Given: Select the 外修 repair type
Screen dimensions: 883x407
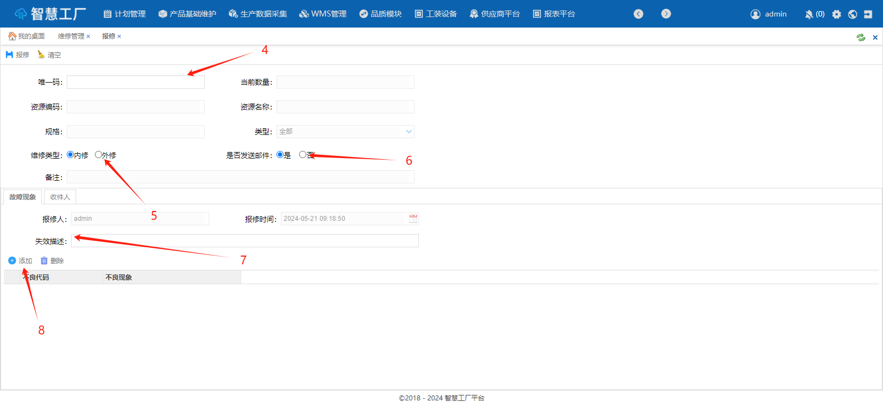Looking at the screenshot, I should point(98,155).
